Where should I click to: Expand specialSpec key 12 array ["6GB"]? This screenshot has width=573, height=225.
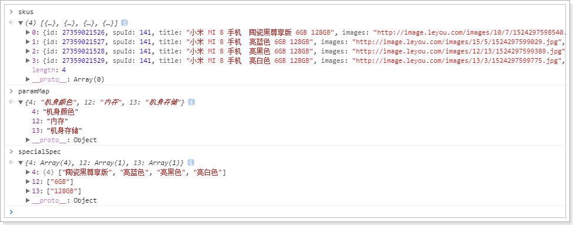pos(28,182)
